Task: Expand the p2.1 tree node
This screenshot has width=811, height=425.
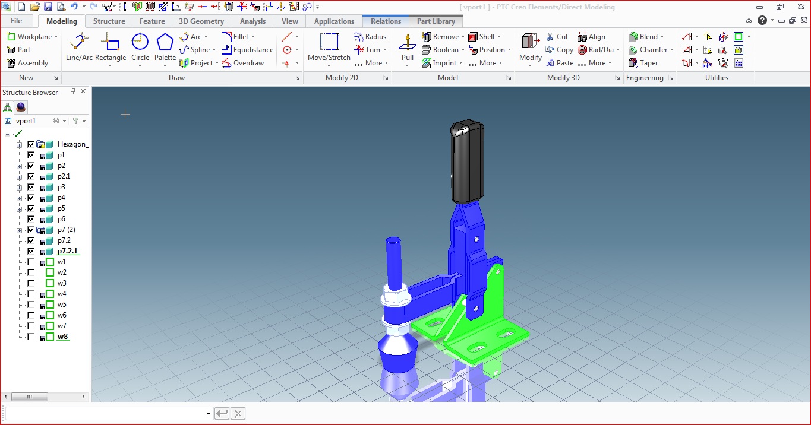Action: pos(19,176)
